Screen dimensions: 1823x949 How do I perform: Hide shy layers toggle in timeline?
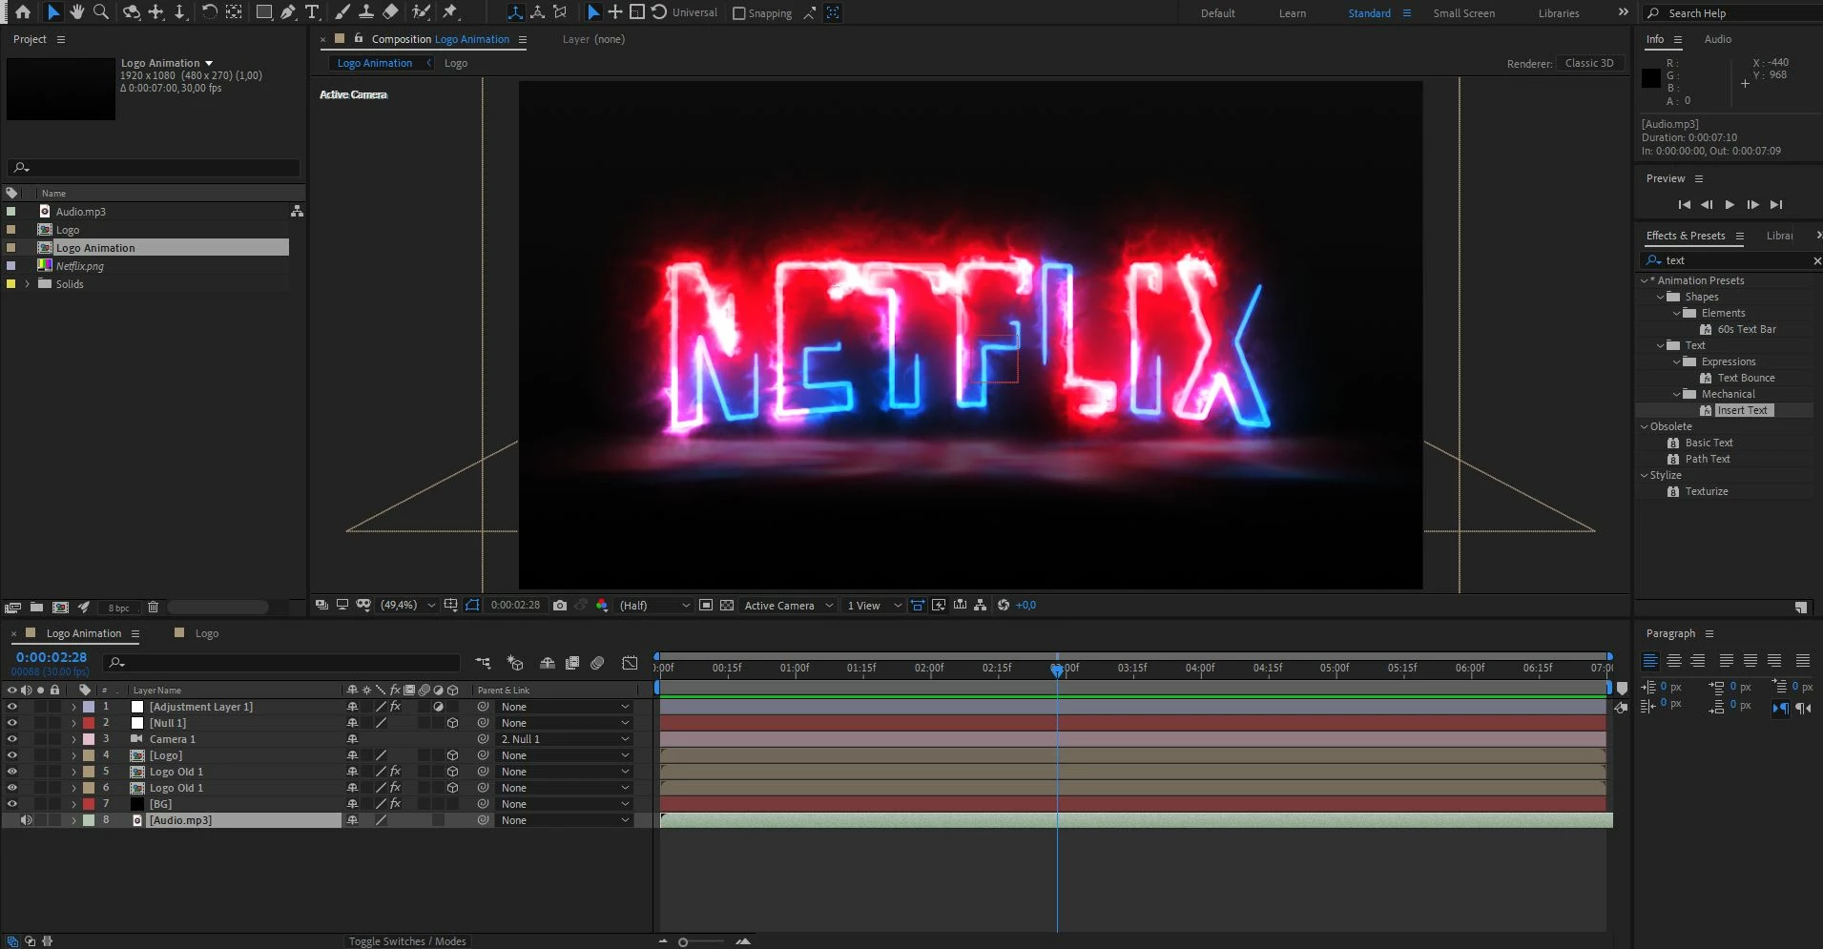[x=548, y=663]
